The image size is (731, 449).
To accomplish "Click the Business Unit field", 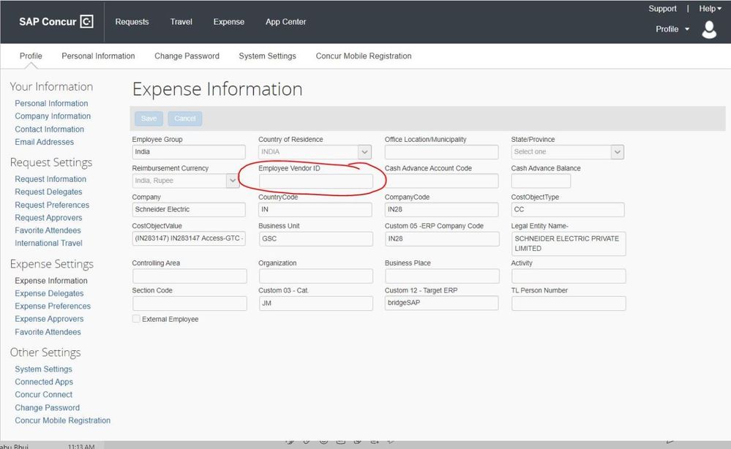I will [315, 238].
